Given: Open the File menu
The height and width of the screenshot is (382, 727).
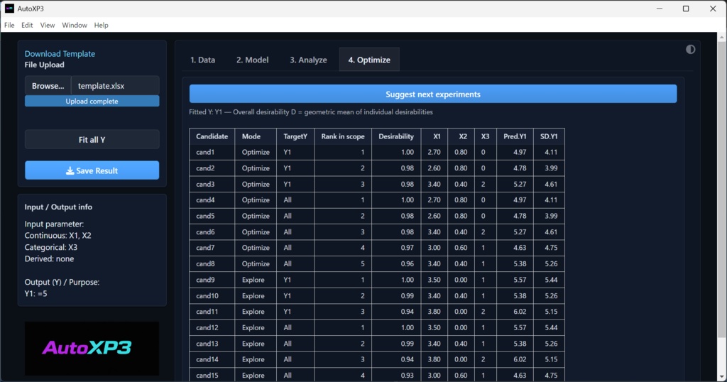Looking at the screenshot, I should (9, 25).
